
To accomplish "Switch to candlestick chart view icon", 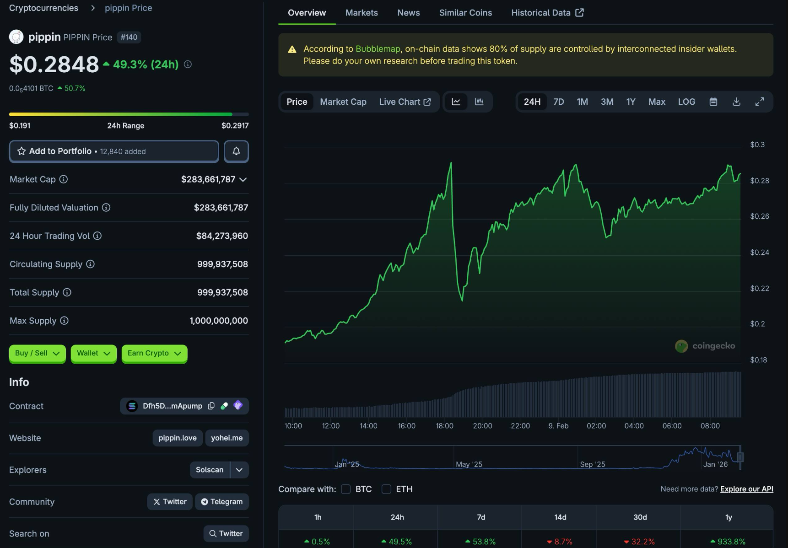I will tap(479, 102).
